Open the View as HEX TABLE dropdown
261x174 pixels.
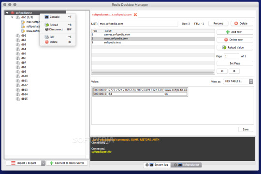[x=238, y=81]
